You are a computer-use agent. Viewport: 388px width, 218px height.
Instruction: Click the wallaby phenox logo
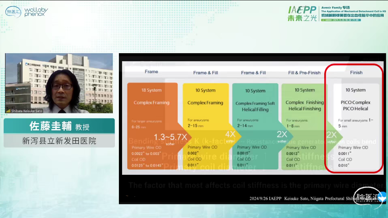(x=36, y=12)
